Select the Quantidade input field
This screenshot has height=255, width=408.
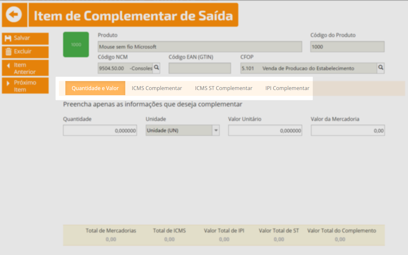(x=100, y=131)
